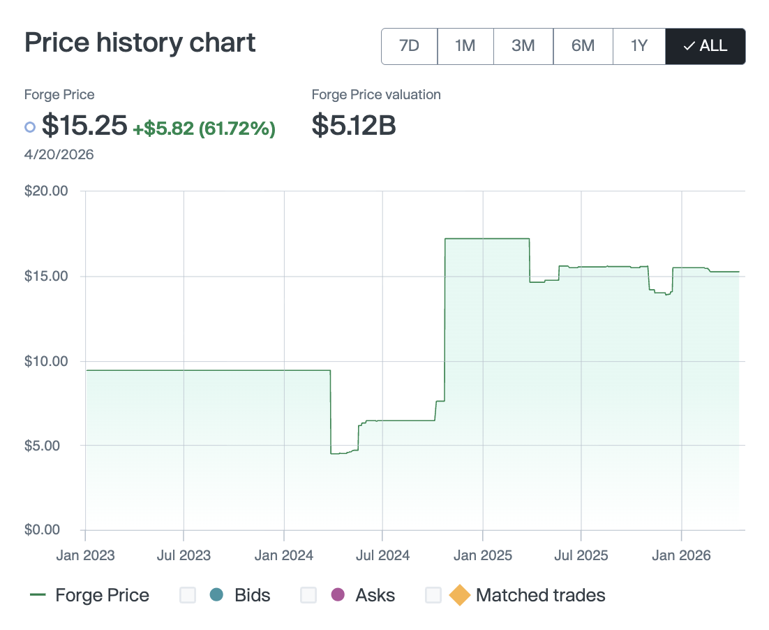The height and width of the screenshot is (630, 769).
Task: Switch to the 7D time range
Action: (409, 46)
